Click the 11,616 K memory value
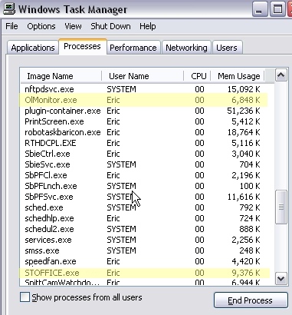 coord(244,197)
